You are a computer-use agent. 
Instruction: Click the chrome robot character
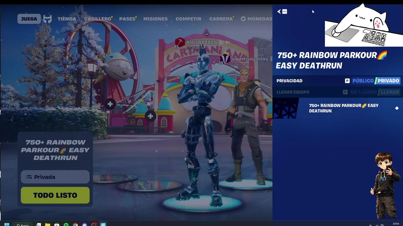pos(201,126)
